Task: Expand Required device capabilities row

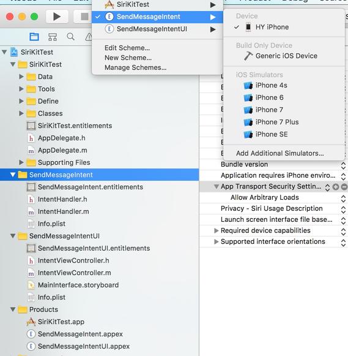Action: (217, 230)
